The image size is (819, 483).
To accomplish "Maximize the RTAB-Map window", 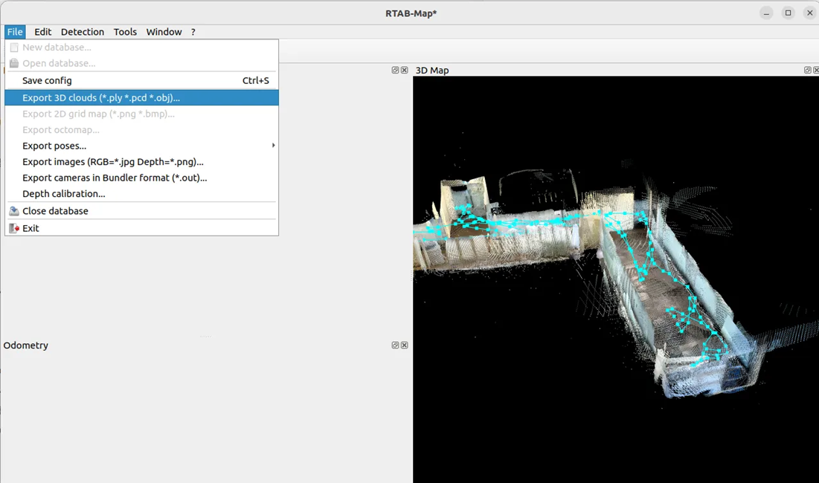I will point(789,13).
